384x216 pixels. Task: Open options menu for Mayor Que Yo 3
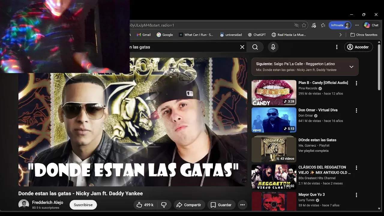[x=356, y=195]
